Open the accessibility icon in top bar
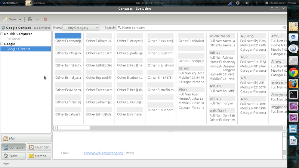The image size is (299, 168). 238,3
